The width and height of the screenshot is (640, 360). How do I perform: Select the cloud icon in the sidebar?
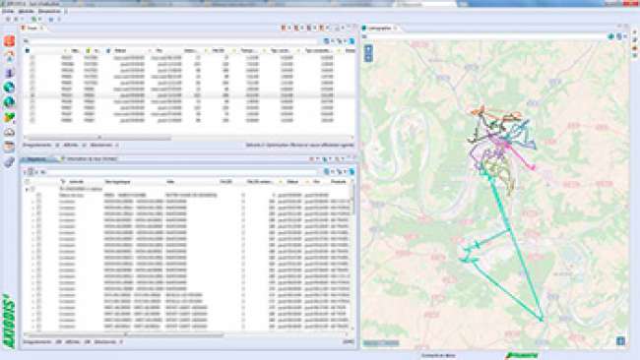pos(10,133)
